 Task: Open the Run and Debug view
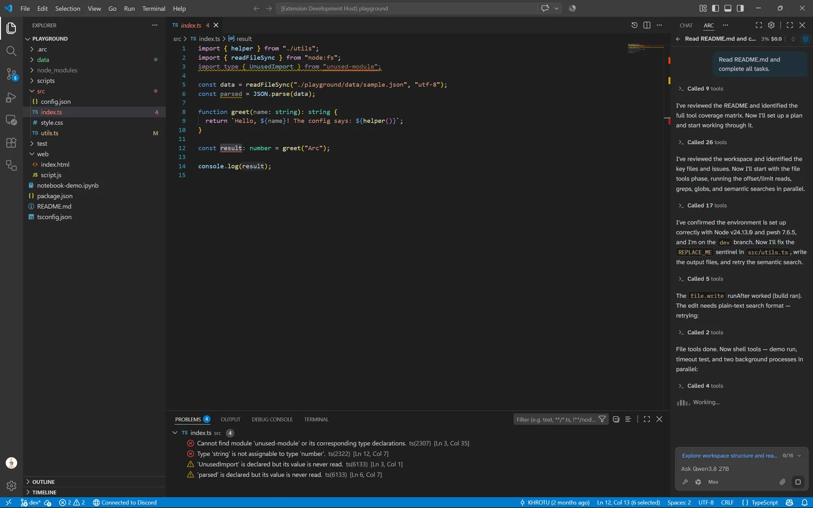tap(11, 97)
